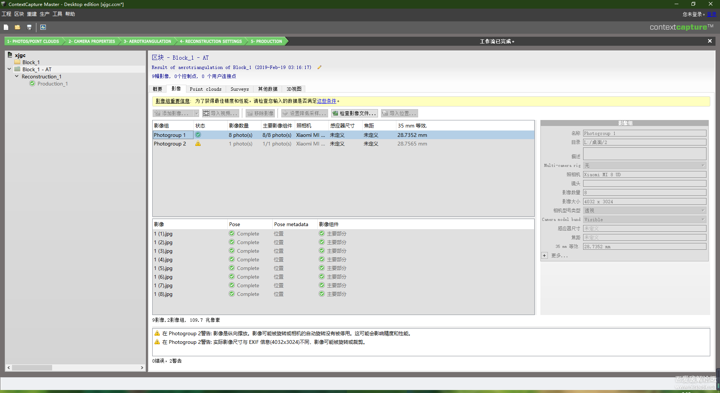720x393 pixels.
Task: Collapse the Reconstruction_1 tree node
Action: tap(16, 76)
